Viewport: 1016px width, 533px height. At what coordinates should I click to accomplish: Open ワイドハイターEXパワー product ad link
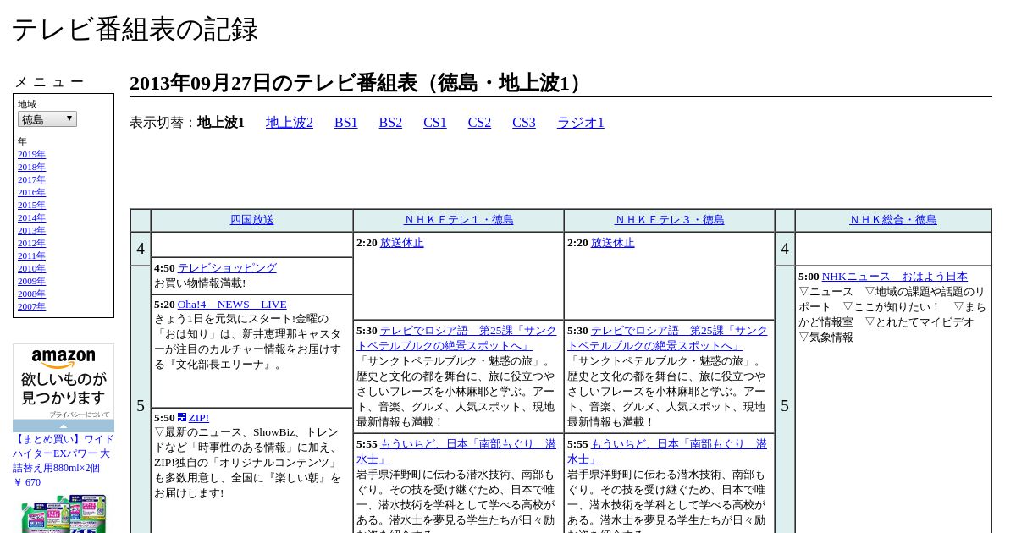click(63, 453)
